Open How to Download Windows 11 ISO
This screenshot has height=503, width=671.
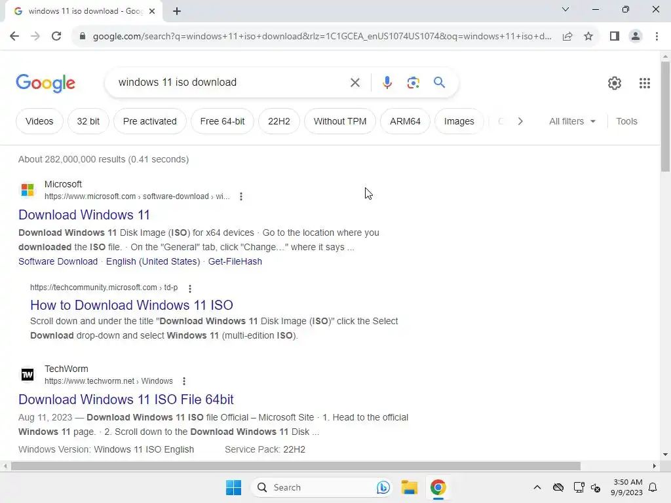pyautogui.click(x=131, y=305)
